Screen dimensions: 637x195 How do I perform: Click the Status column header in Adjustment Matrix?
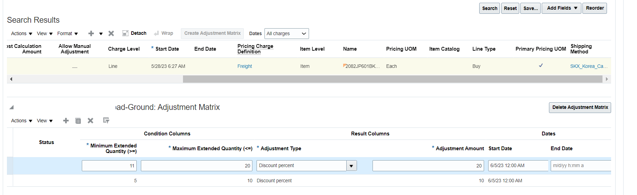pyautogui.click(x=47, y=142)
